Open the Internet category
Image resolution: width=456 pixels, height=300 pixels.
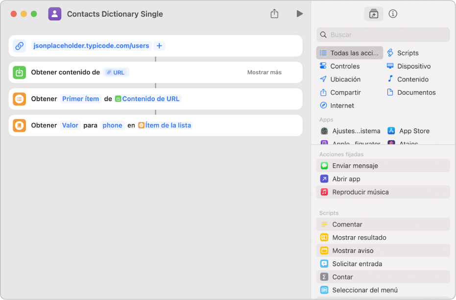[337, 105]
